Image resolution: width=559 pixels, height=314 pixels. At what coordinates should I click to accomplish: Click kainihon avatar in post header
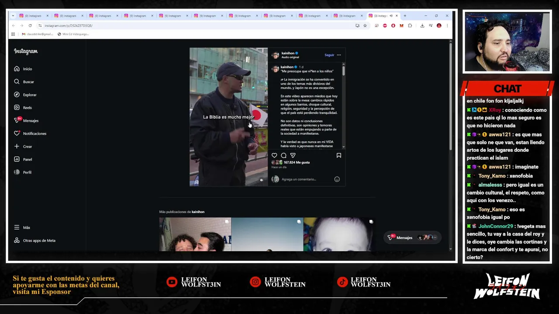click(x=275, y=55)
